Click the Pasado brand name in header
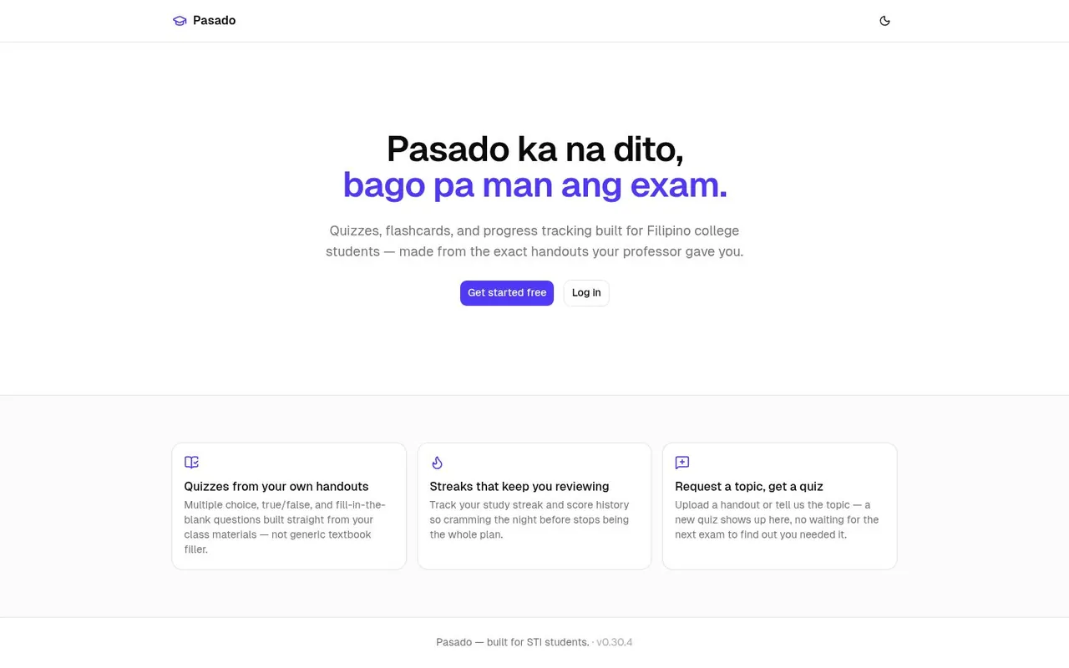This screenshot has width=1069, height=668. tap(214, 21)
